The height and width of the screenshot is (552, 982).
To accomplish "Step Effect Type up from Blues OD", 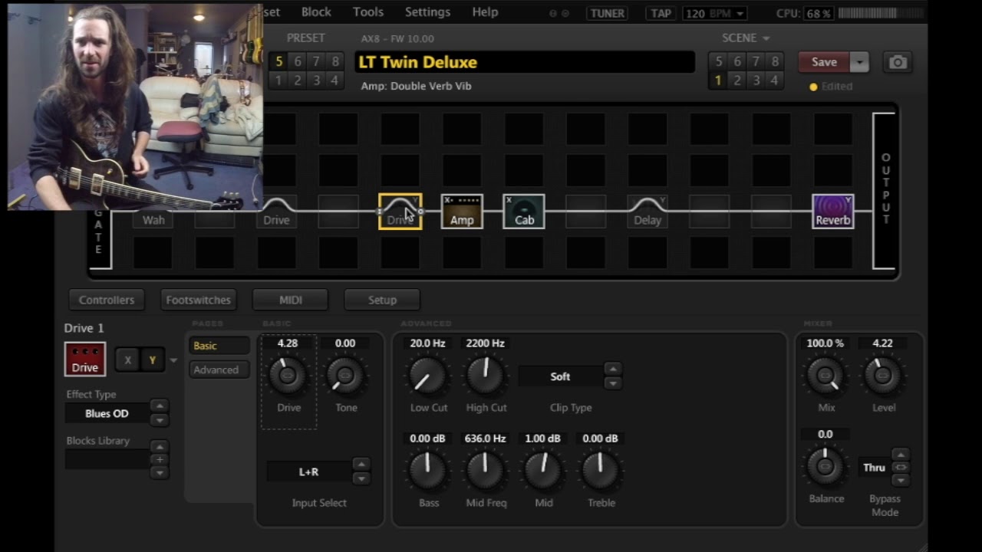I will (159, 406).
